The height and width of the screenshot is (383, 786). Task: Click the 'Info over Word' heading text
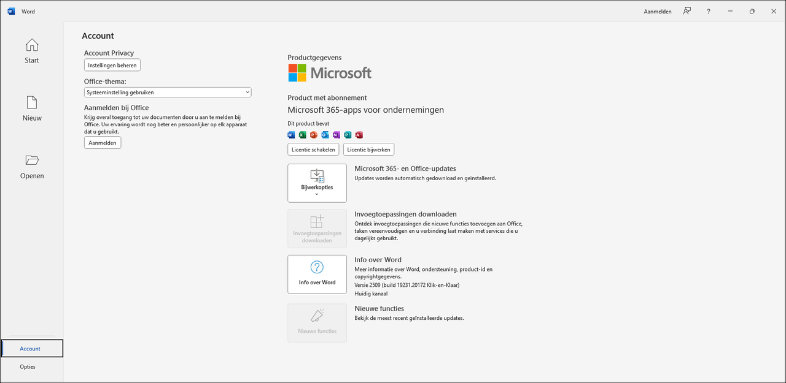pos(378,260)
